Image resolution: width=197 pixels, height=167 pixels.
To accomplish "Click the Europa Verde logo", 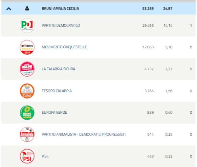I will [x=27, y=112].
